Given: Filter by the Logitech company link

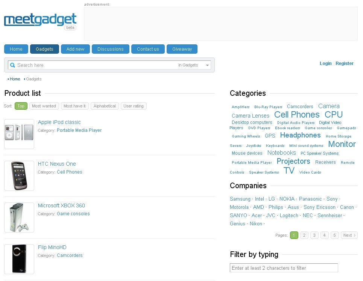Looking at the screenshot, I should 289,216.
